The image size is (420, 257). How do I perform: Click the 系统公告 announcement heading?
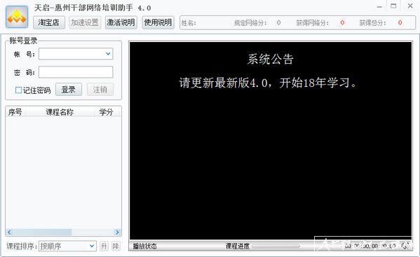coord(270,59)
